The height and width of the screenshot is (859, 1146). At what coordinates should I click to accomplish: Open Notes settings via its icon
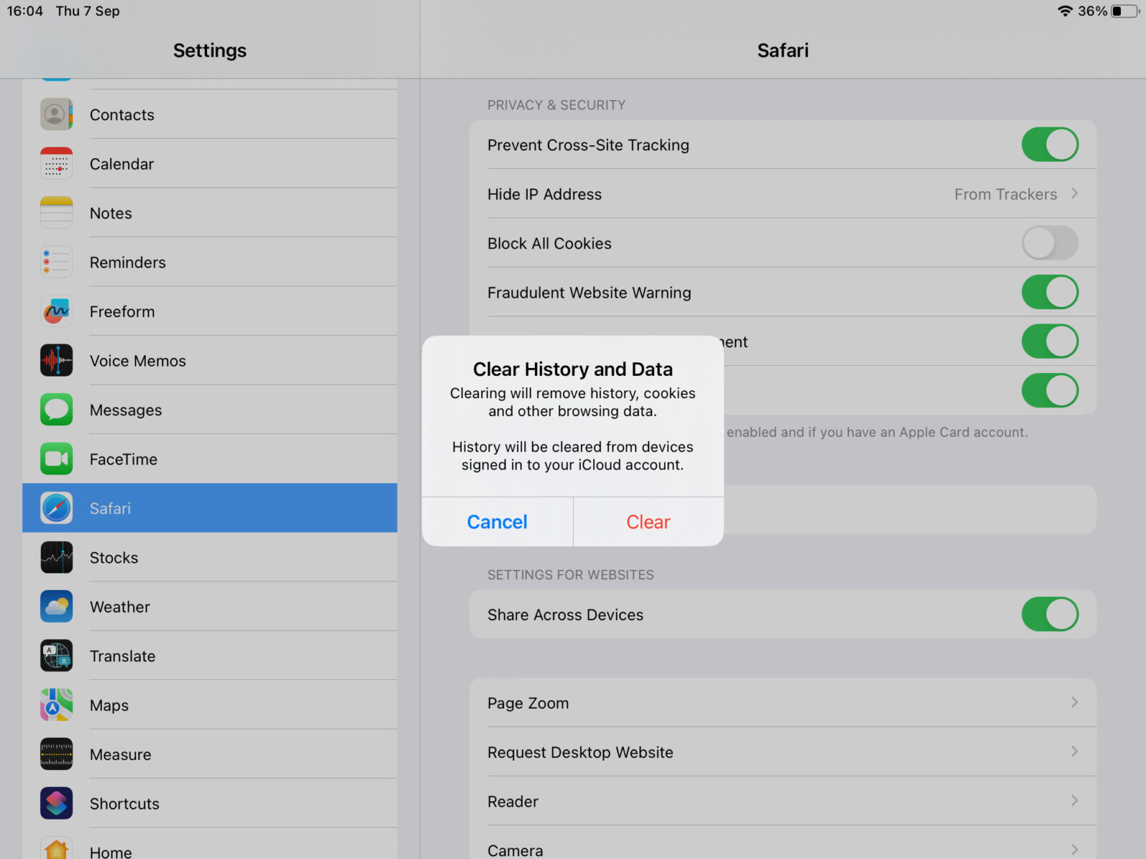click(x=57, y=212)
